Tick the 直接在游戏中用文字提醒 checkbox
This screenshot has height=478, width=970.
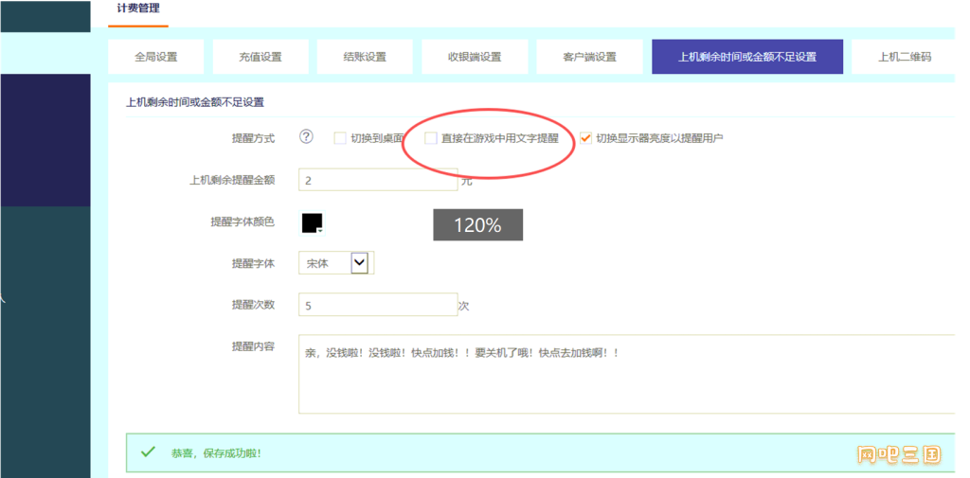(431, 138)
